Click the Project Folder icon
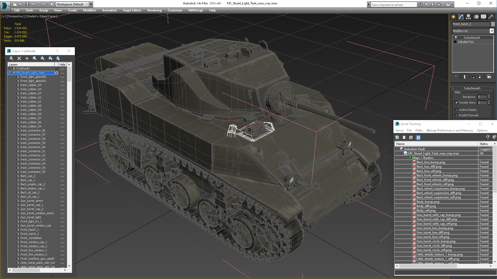The height and width of the screenshot is (279, 497). tap(52, 4)
